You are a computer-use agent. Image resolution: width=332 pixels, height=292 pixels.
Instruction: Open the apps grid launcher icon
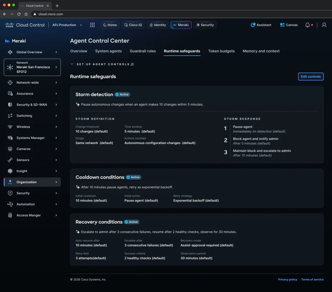coord(92,25)
